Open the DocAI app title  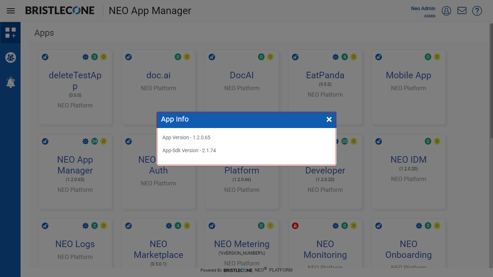pos(242,75)
